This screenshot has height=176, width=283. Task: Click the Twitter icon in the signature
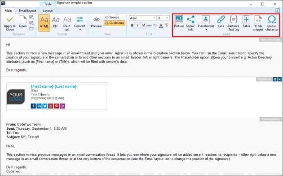tap(45, 106)
